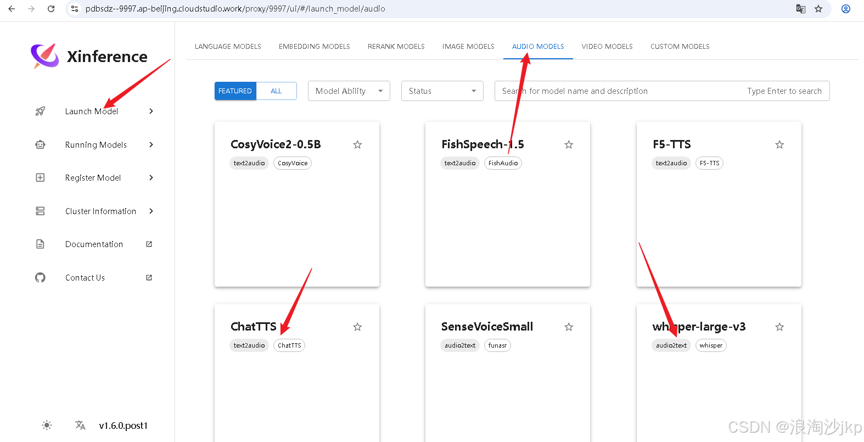Open Documentation external link icon
864x442 pixels.
pos(149,244)
